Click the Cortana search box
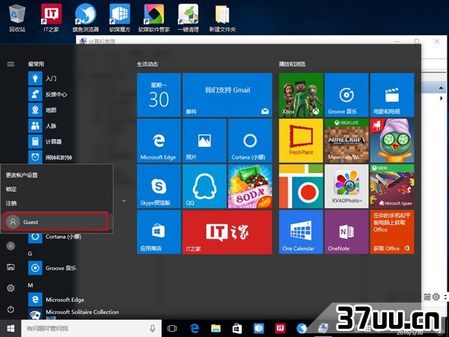This screenshot has height=337, width=449. click(x=91, y=329)
